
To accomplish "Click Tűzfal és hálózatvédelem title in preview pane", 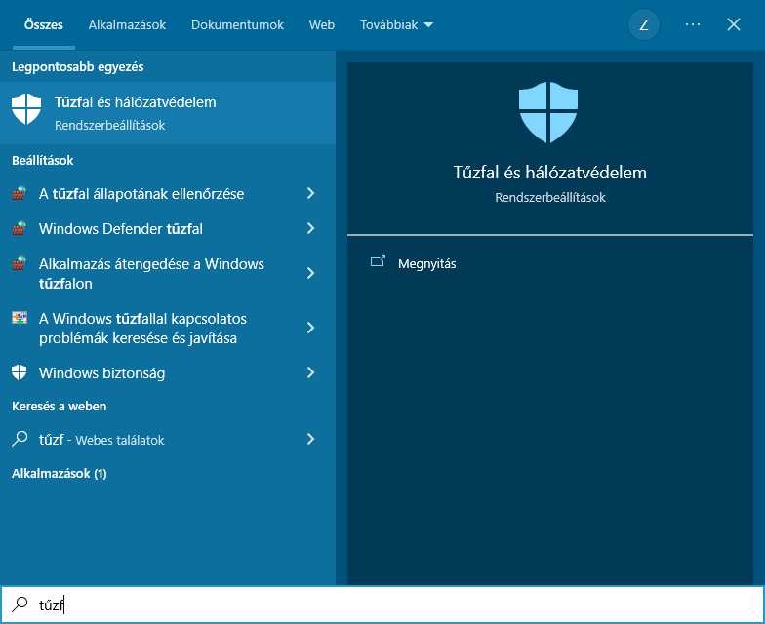I will 550,172.
